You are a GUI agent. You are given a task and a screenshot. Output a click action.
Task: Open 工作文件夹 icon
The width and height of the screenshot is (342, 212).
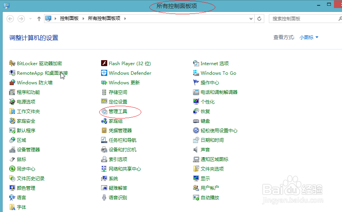point(12,111)
